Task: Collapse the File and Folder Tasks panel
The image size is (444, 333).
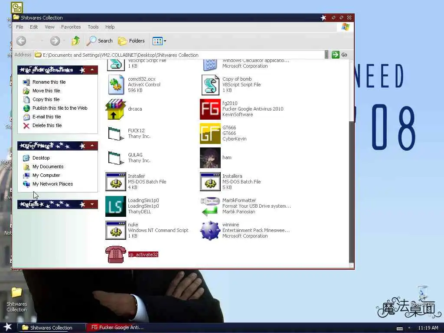Action: 92,70
